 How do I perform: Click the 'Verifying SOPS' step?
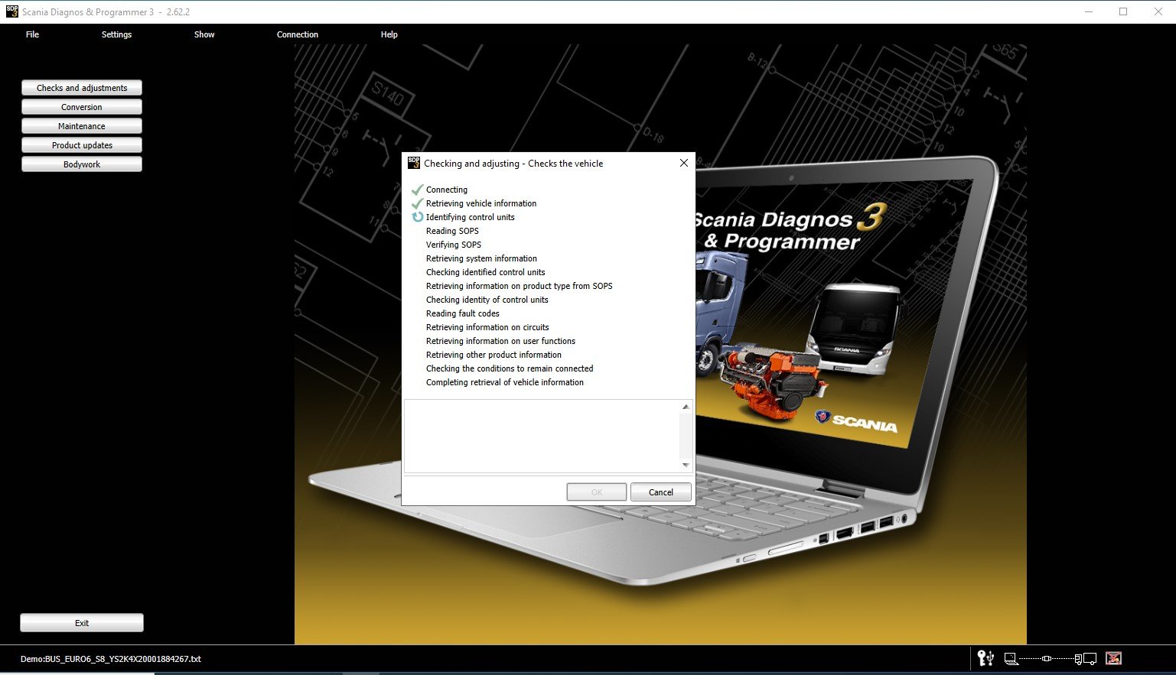454,245
